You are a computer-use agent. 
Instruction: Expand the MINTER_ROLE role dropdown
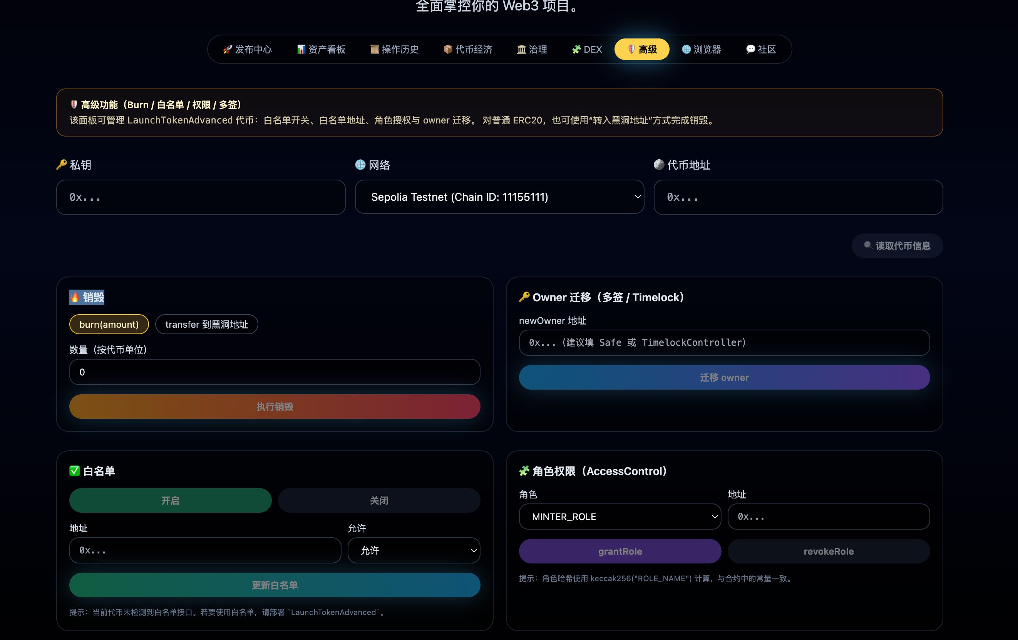tap(620, 517)
